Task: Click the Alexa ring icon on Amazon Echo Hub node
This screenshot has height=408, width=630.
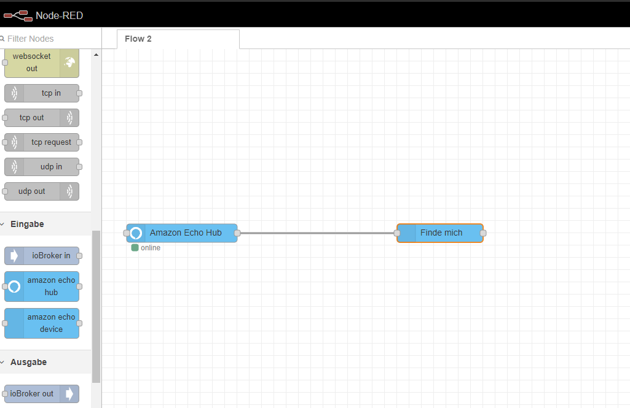Action: click(x=136, y=233)
